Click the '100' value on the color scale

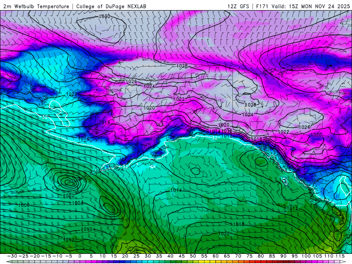(306, 256)
